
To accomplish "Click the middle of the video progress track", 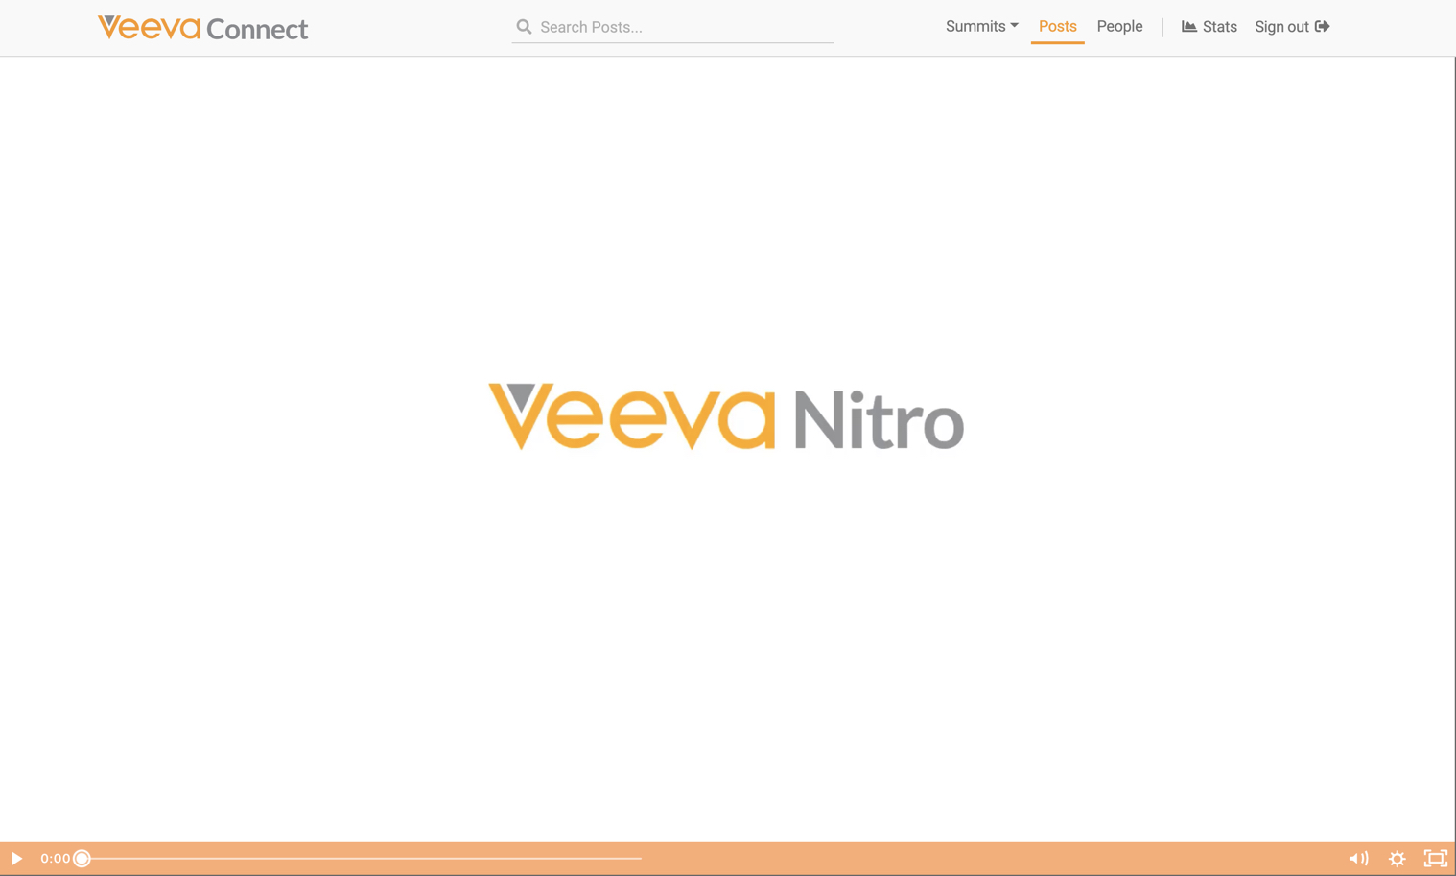I will 363,859.
